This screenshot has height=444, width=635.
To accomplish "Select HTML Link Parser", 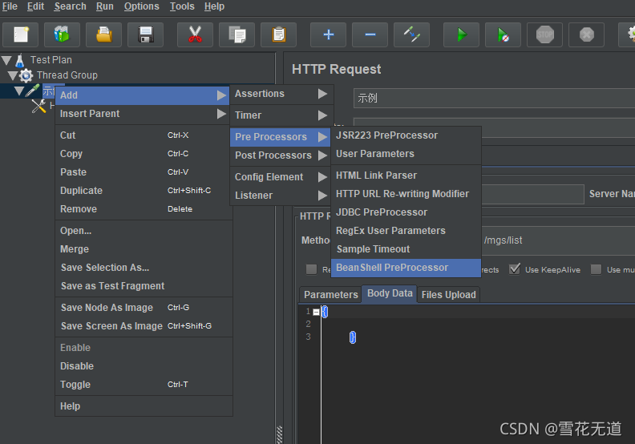I will (406, 176).
